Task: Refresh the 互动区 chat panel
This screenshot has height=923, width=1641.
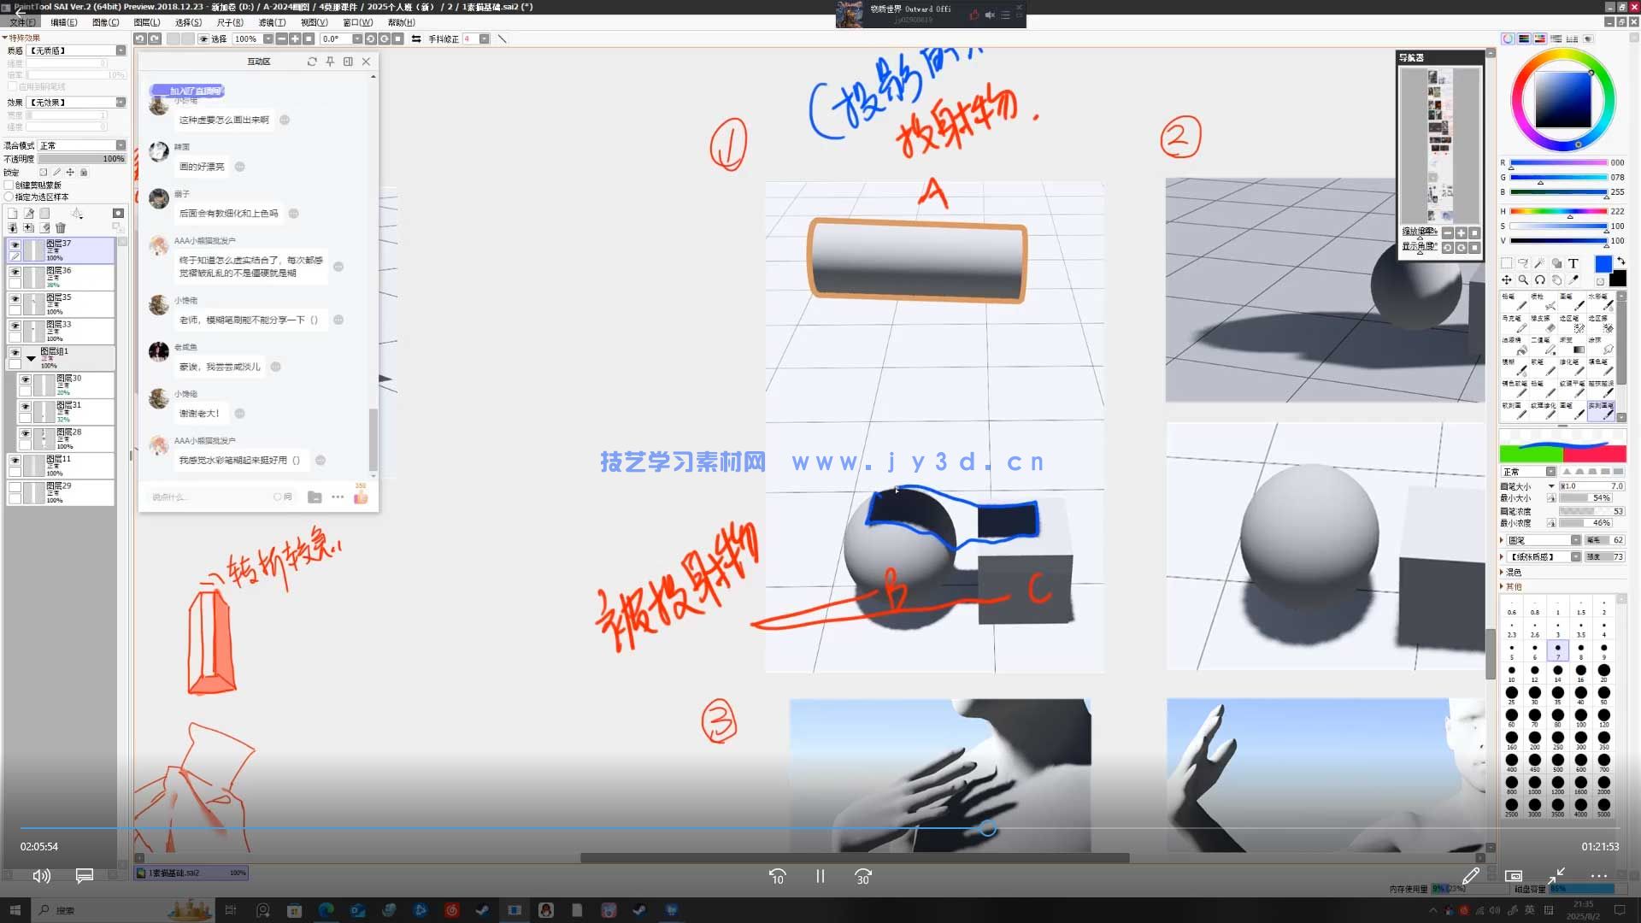Action: click(x=312, y=62)
